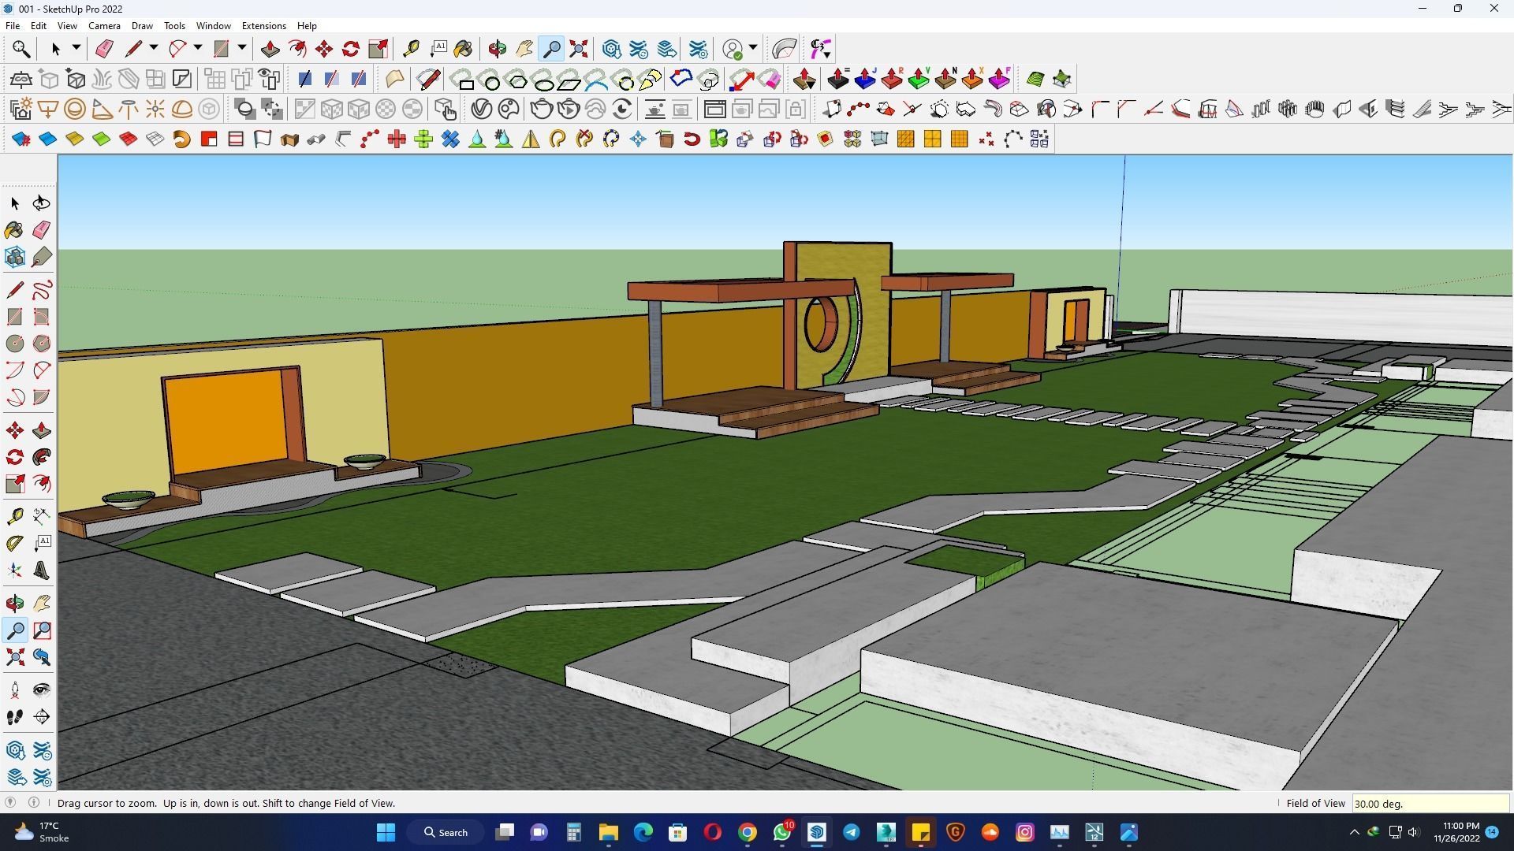Expand the line tool dropdown arrow
Screen dimensions: 1514x851
click(154, 48)
